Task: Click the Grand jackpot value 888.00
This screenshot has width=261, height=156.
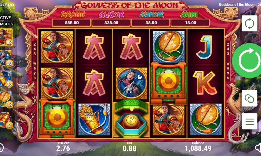Action: [x=72, y=23]
